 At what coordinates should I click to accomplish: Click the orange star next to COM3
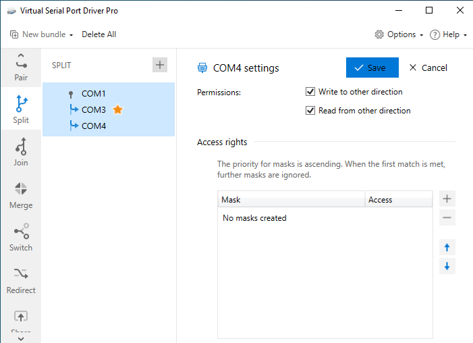[117, 109]
